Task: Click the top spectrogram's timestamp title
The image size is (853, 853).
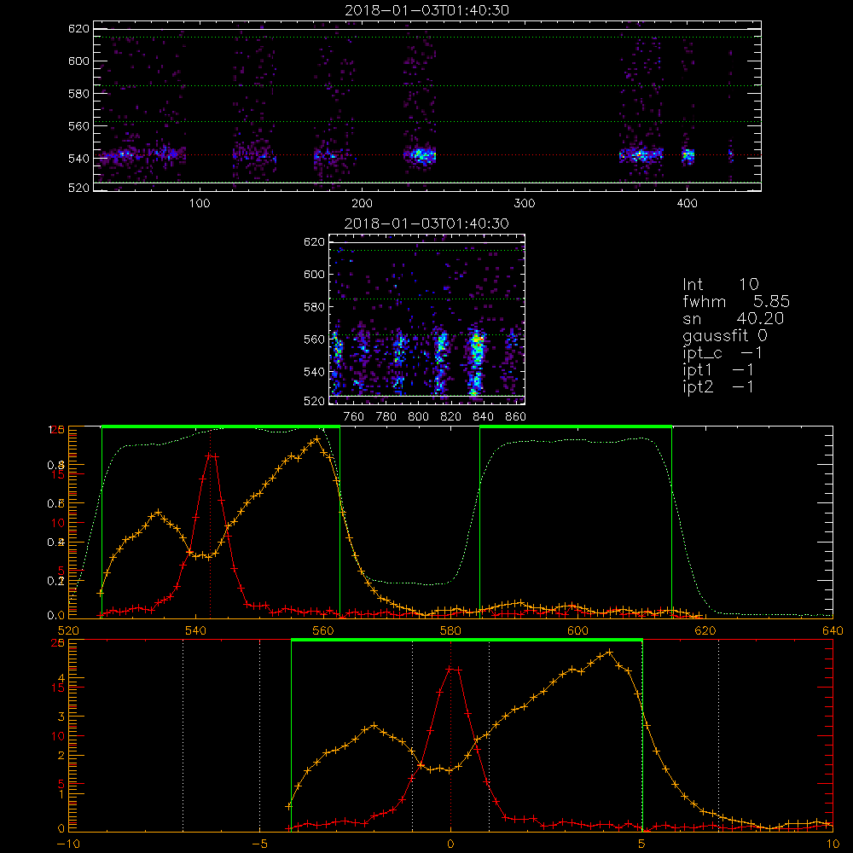Action: [x=426, y=10]
